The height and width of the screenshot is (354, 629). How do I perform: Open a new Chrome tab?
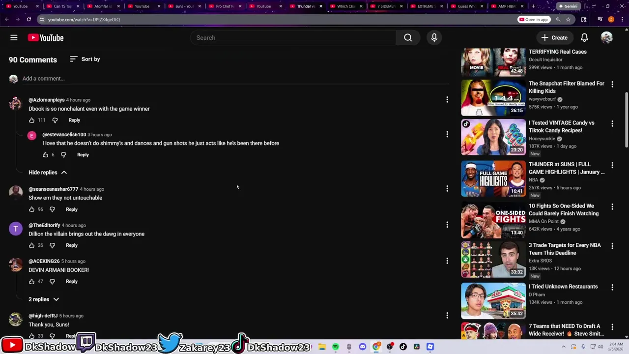click(533, 6)
